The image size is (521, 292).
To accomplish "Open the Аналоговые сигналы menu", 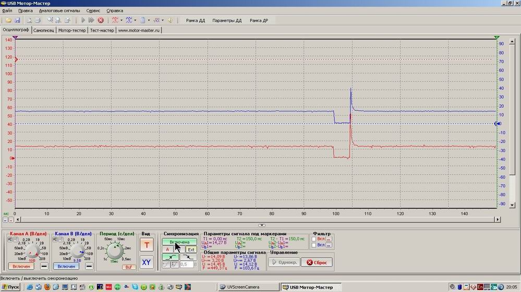I will pyautogui.click(x=59, y=10).
